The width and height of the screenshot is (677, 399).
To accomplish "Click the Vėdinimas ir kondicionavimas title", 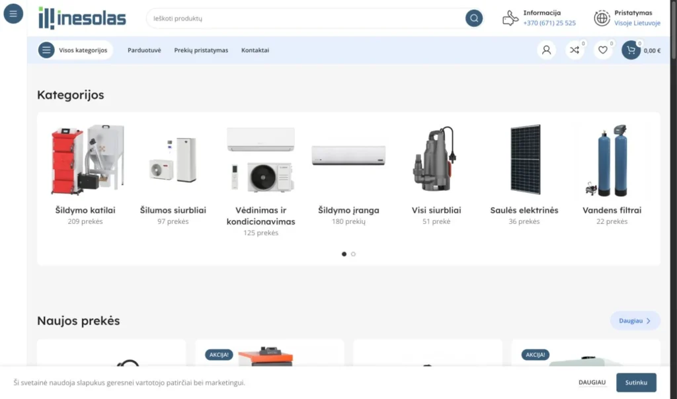I will click(260, 215).
